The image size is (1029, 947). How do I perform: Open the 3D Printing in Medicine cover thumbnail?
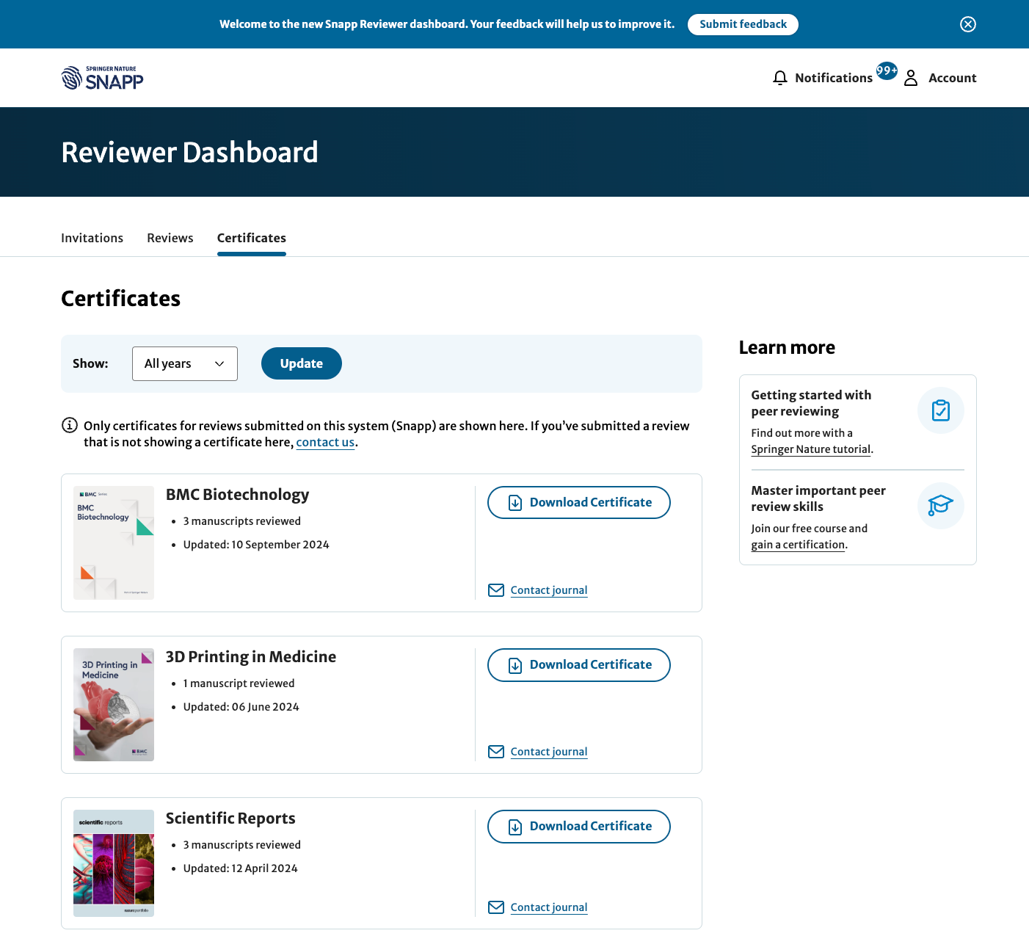click(x=114, y=705)
